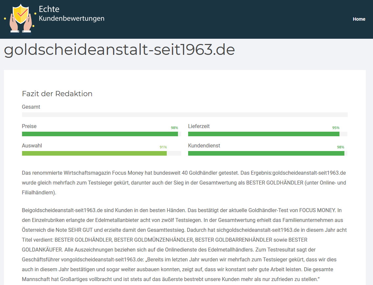The width and height of the screenshot is (373, 285).
Task: Click the Kundendienst rating progress bar
Action: click(268, 153)
